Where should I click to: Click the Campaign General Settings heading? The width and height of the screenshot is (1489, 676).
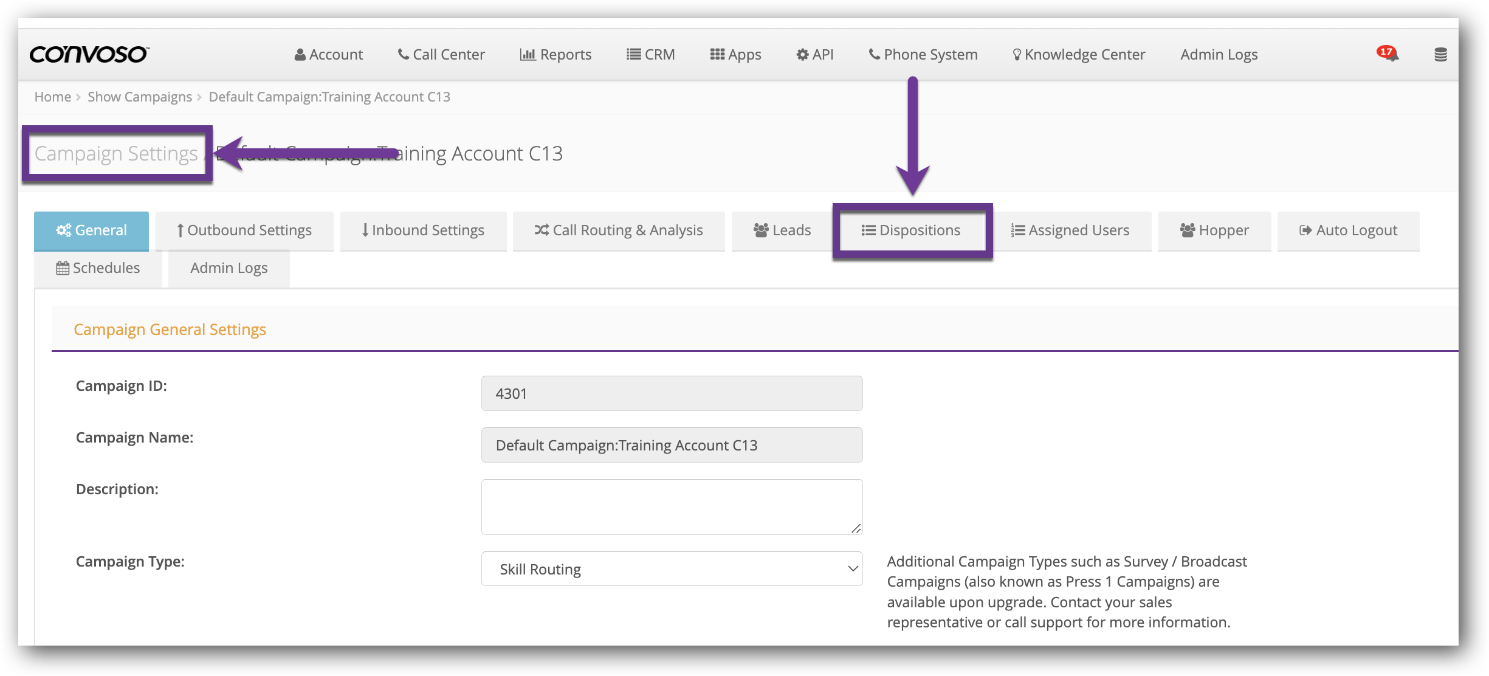(170, 329)
